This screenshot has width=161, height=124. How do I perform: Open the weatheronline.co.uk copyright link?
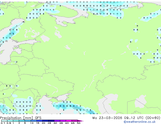(x=140, y=122)
